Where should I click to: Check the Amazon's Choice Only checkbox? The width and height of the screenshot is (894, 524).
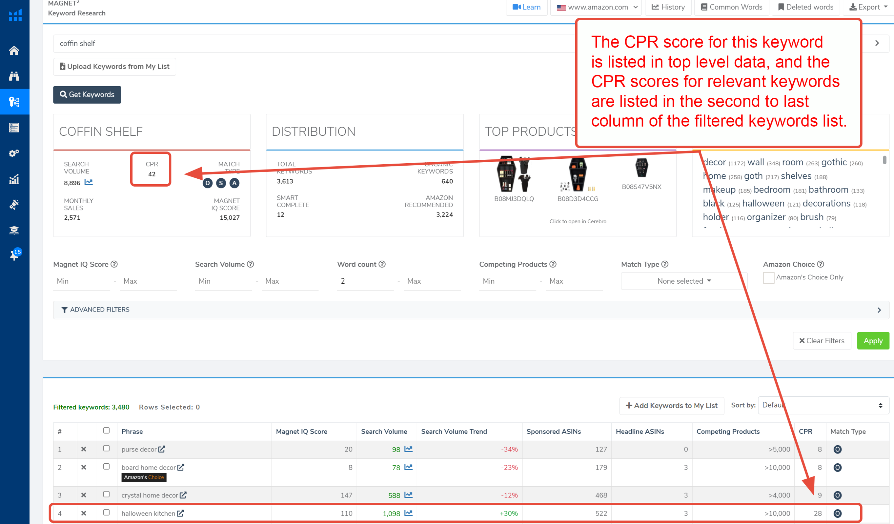(x=768, y=278)
